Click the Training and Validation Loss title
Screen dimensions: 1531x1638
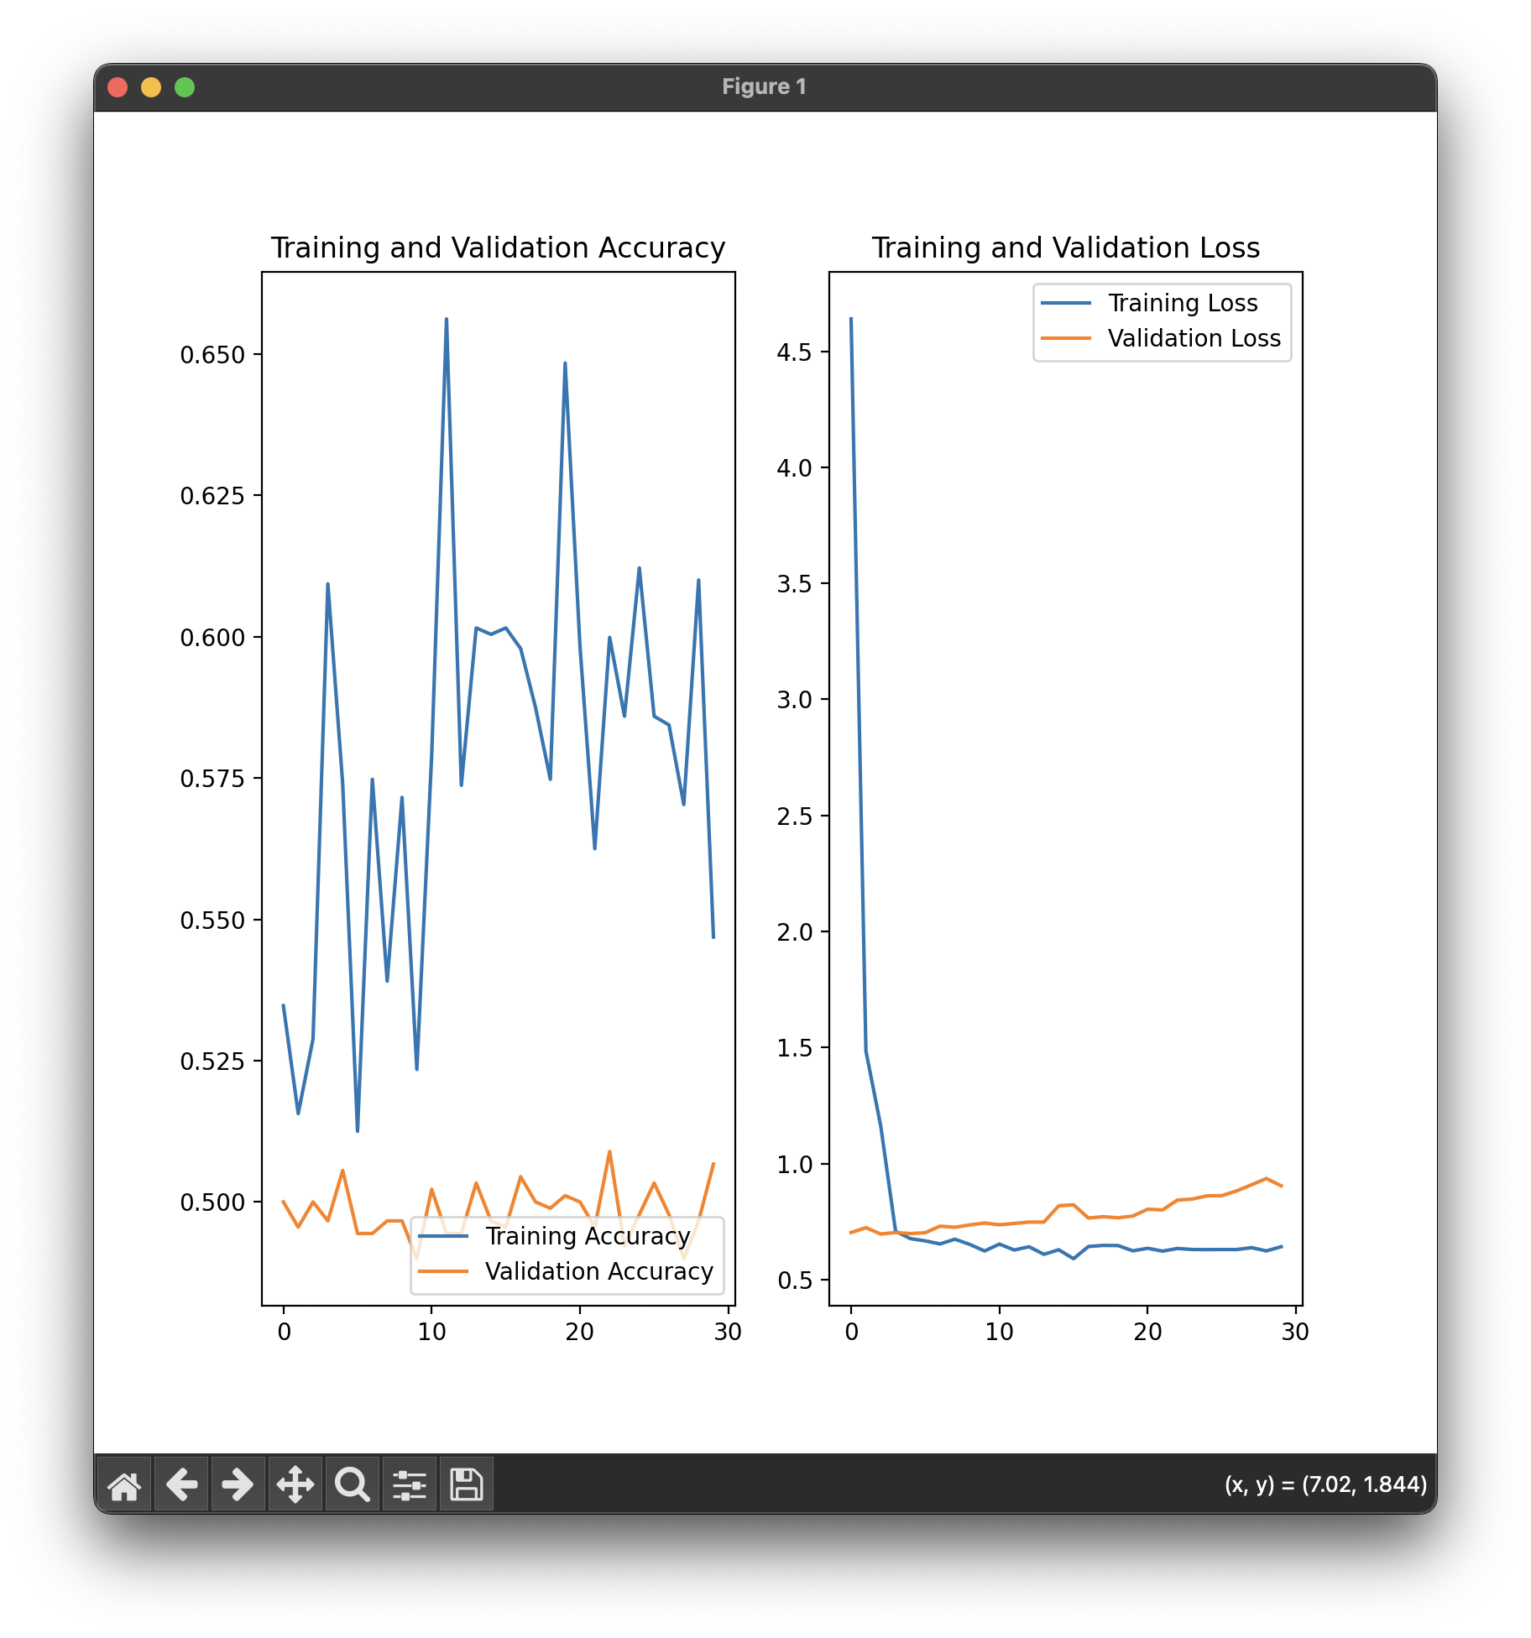tap(1065, 248)
